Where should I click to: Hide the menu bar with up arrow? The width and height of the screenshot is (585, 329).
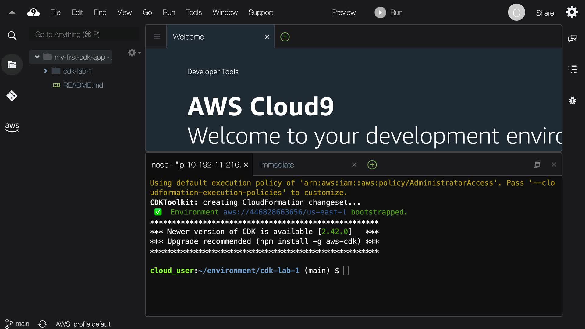point(12,12)
